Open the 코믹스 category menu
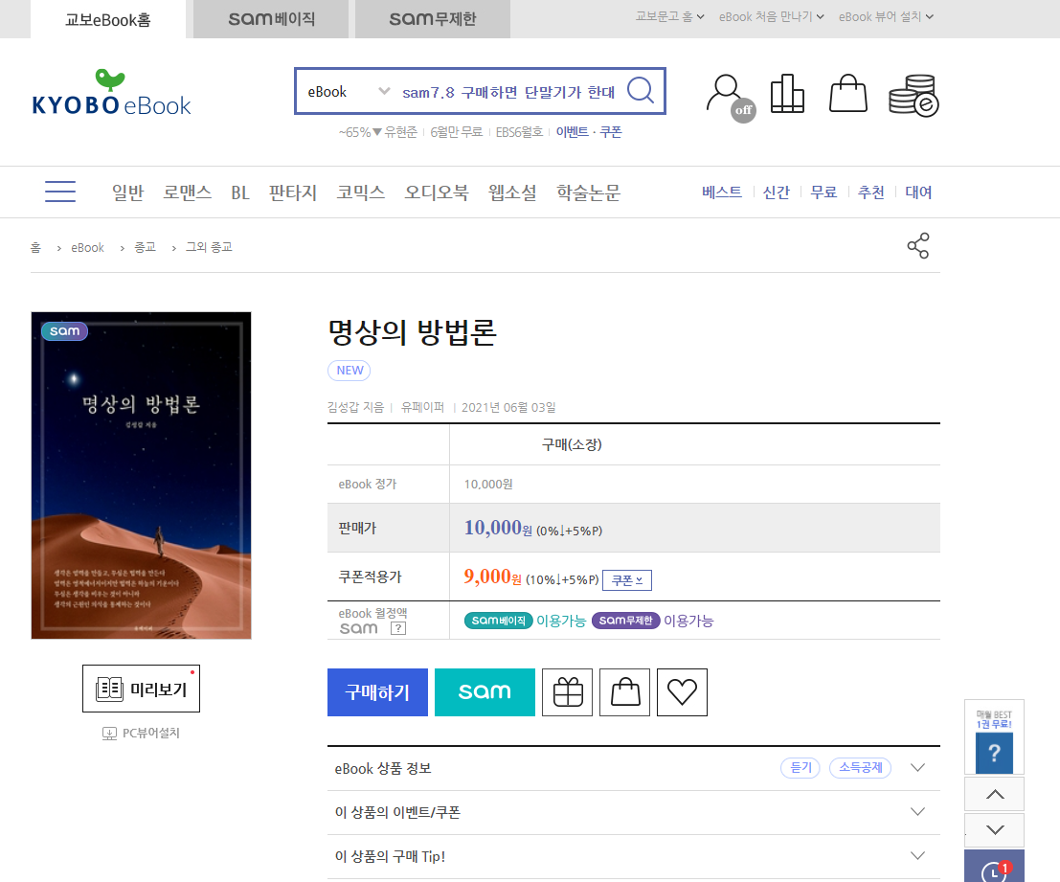The height and width of the screenshot is (882, 1060). coord(361,192)
